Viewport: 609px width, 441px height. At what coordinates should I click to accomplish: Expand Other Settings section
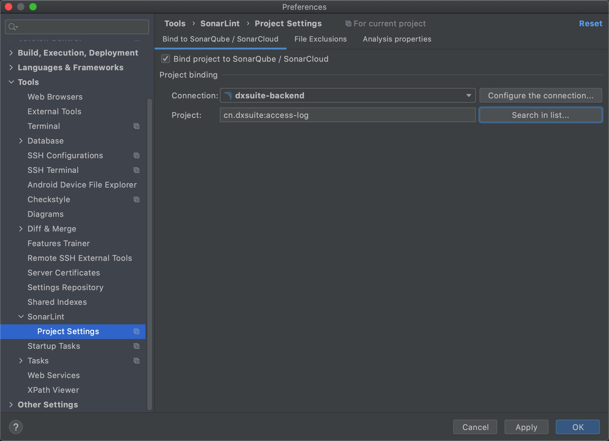click(x=11, y=405)
